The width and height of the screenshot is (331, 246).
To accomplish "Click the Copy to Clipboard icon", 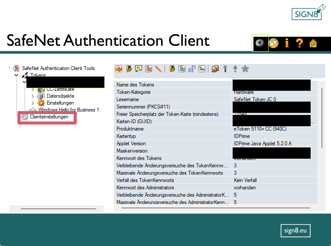I will (215, 69).
